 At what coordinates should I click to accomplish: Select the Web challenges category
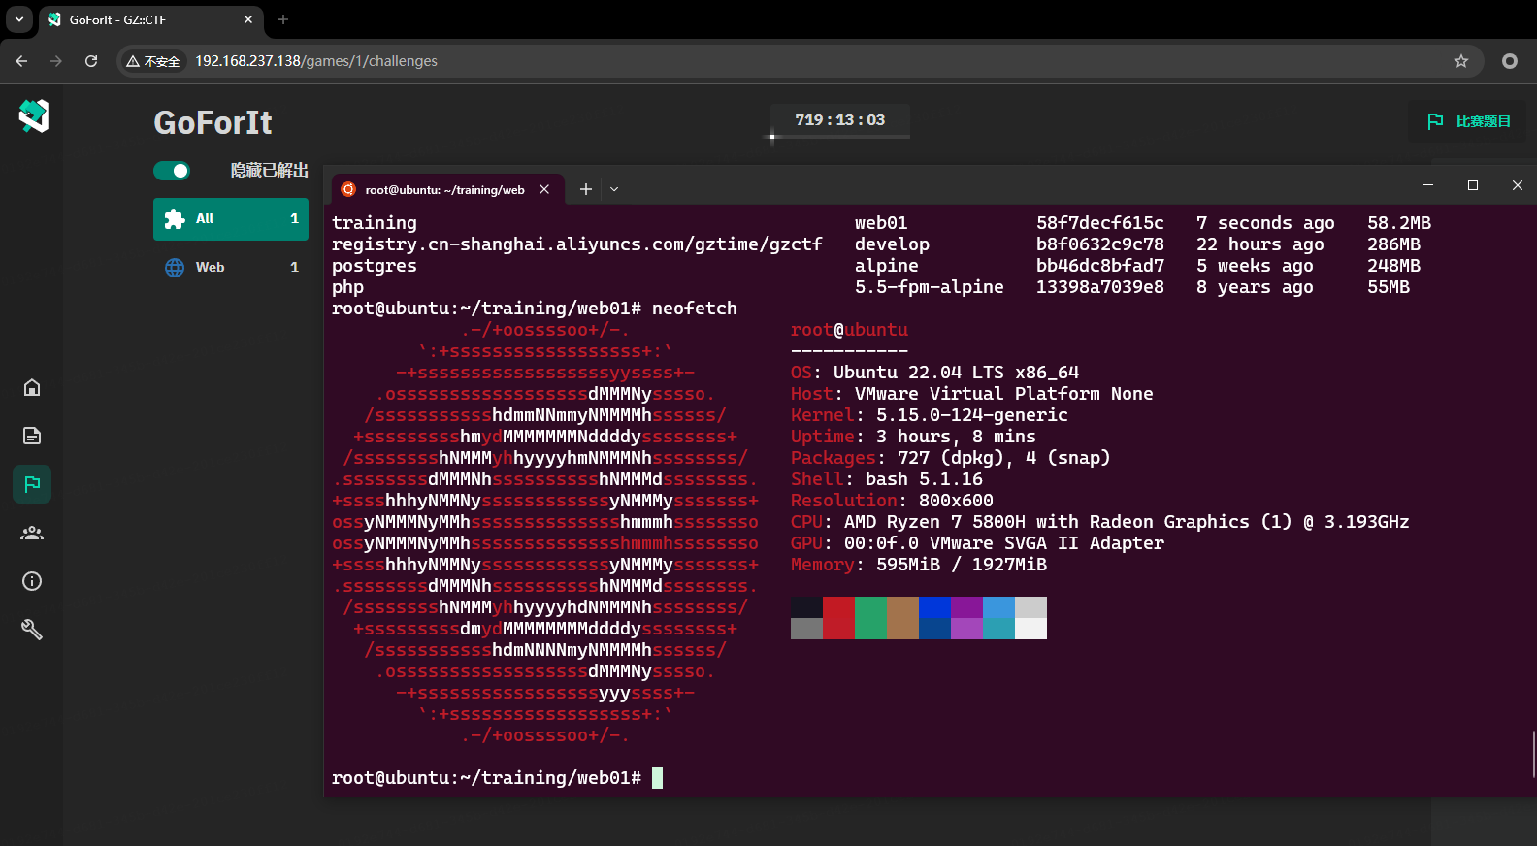[x=231, y=267]
